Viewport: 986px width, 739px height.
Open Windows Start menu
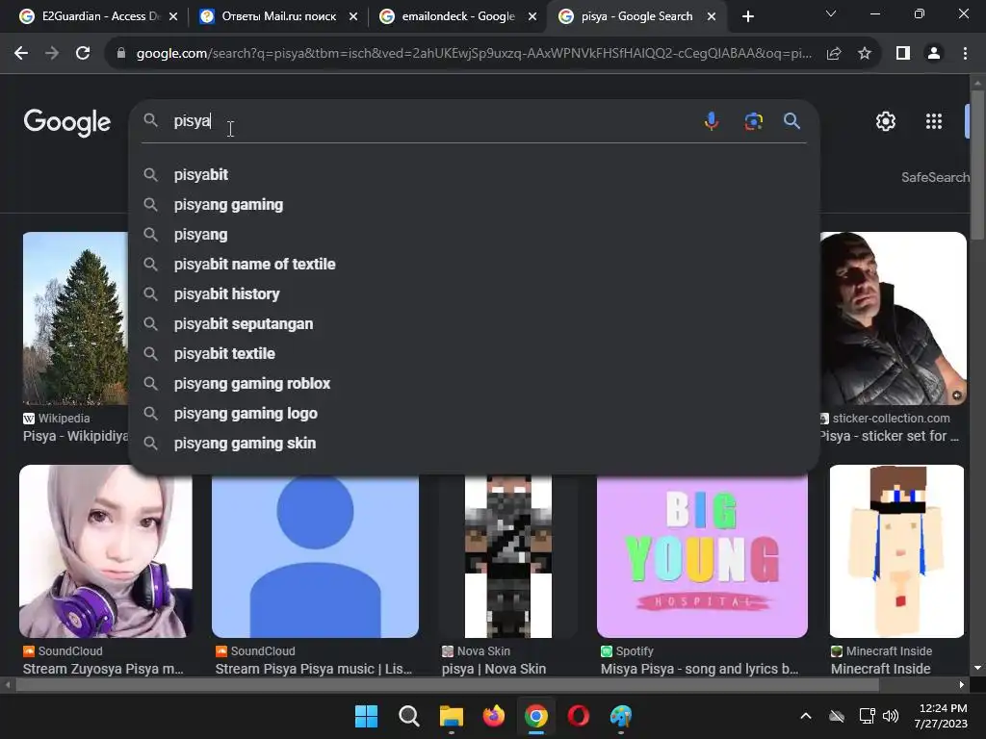pos(366,716)
